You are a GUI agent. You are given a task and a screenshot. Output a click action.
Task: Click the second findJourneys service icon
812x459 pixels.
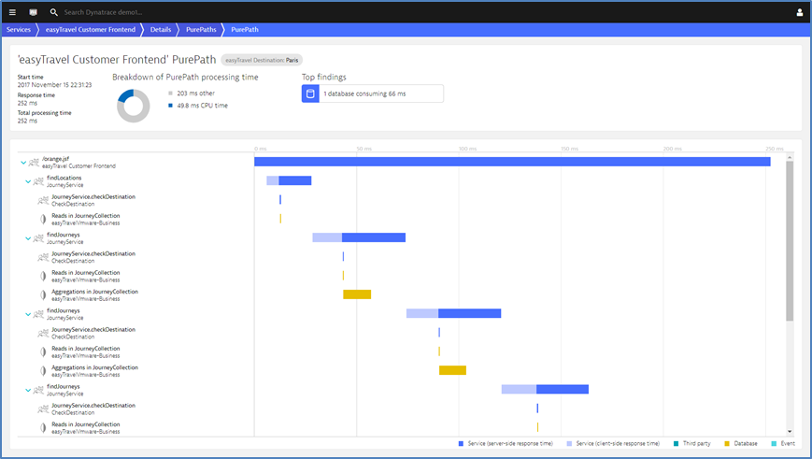[x=39, y=314]
